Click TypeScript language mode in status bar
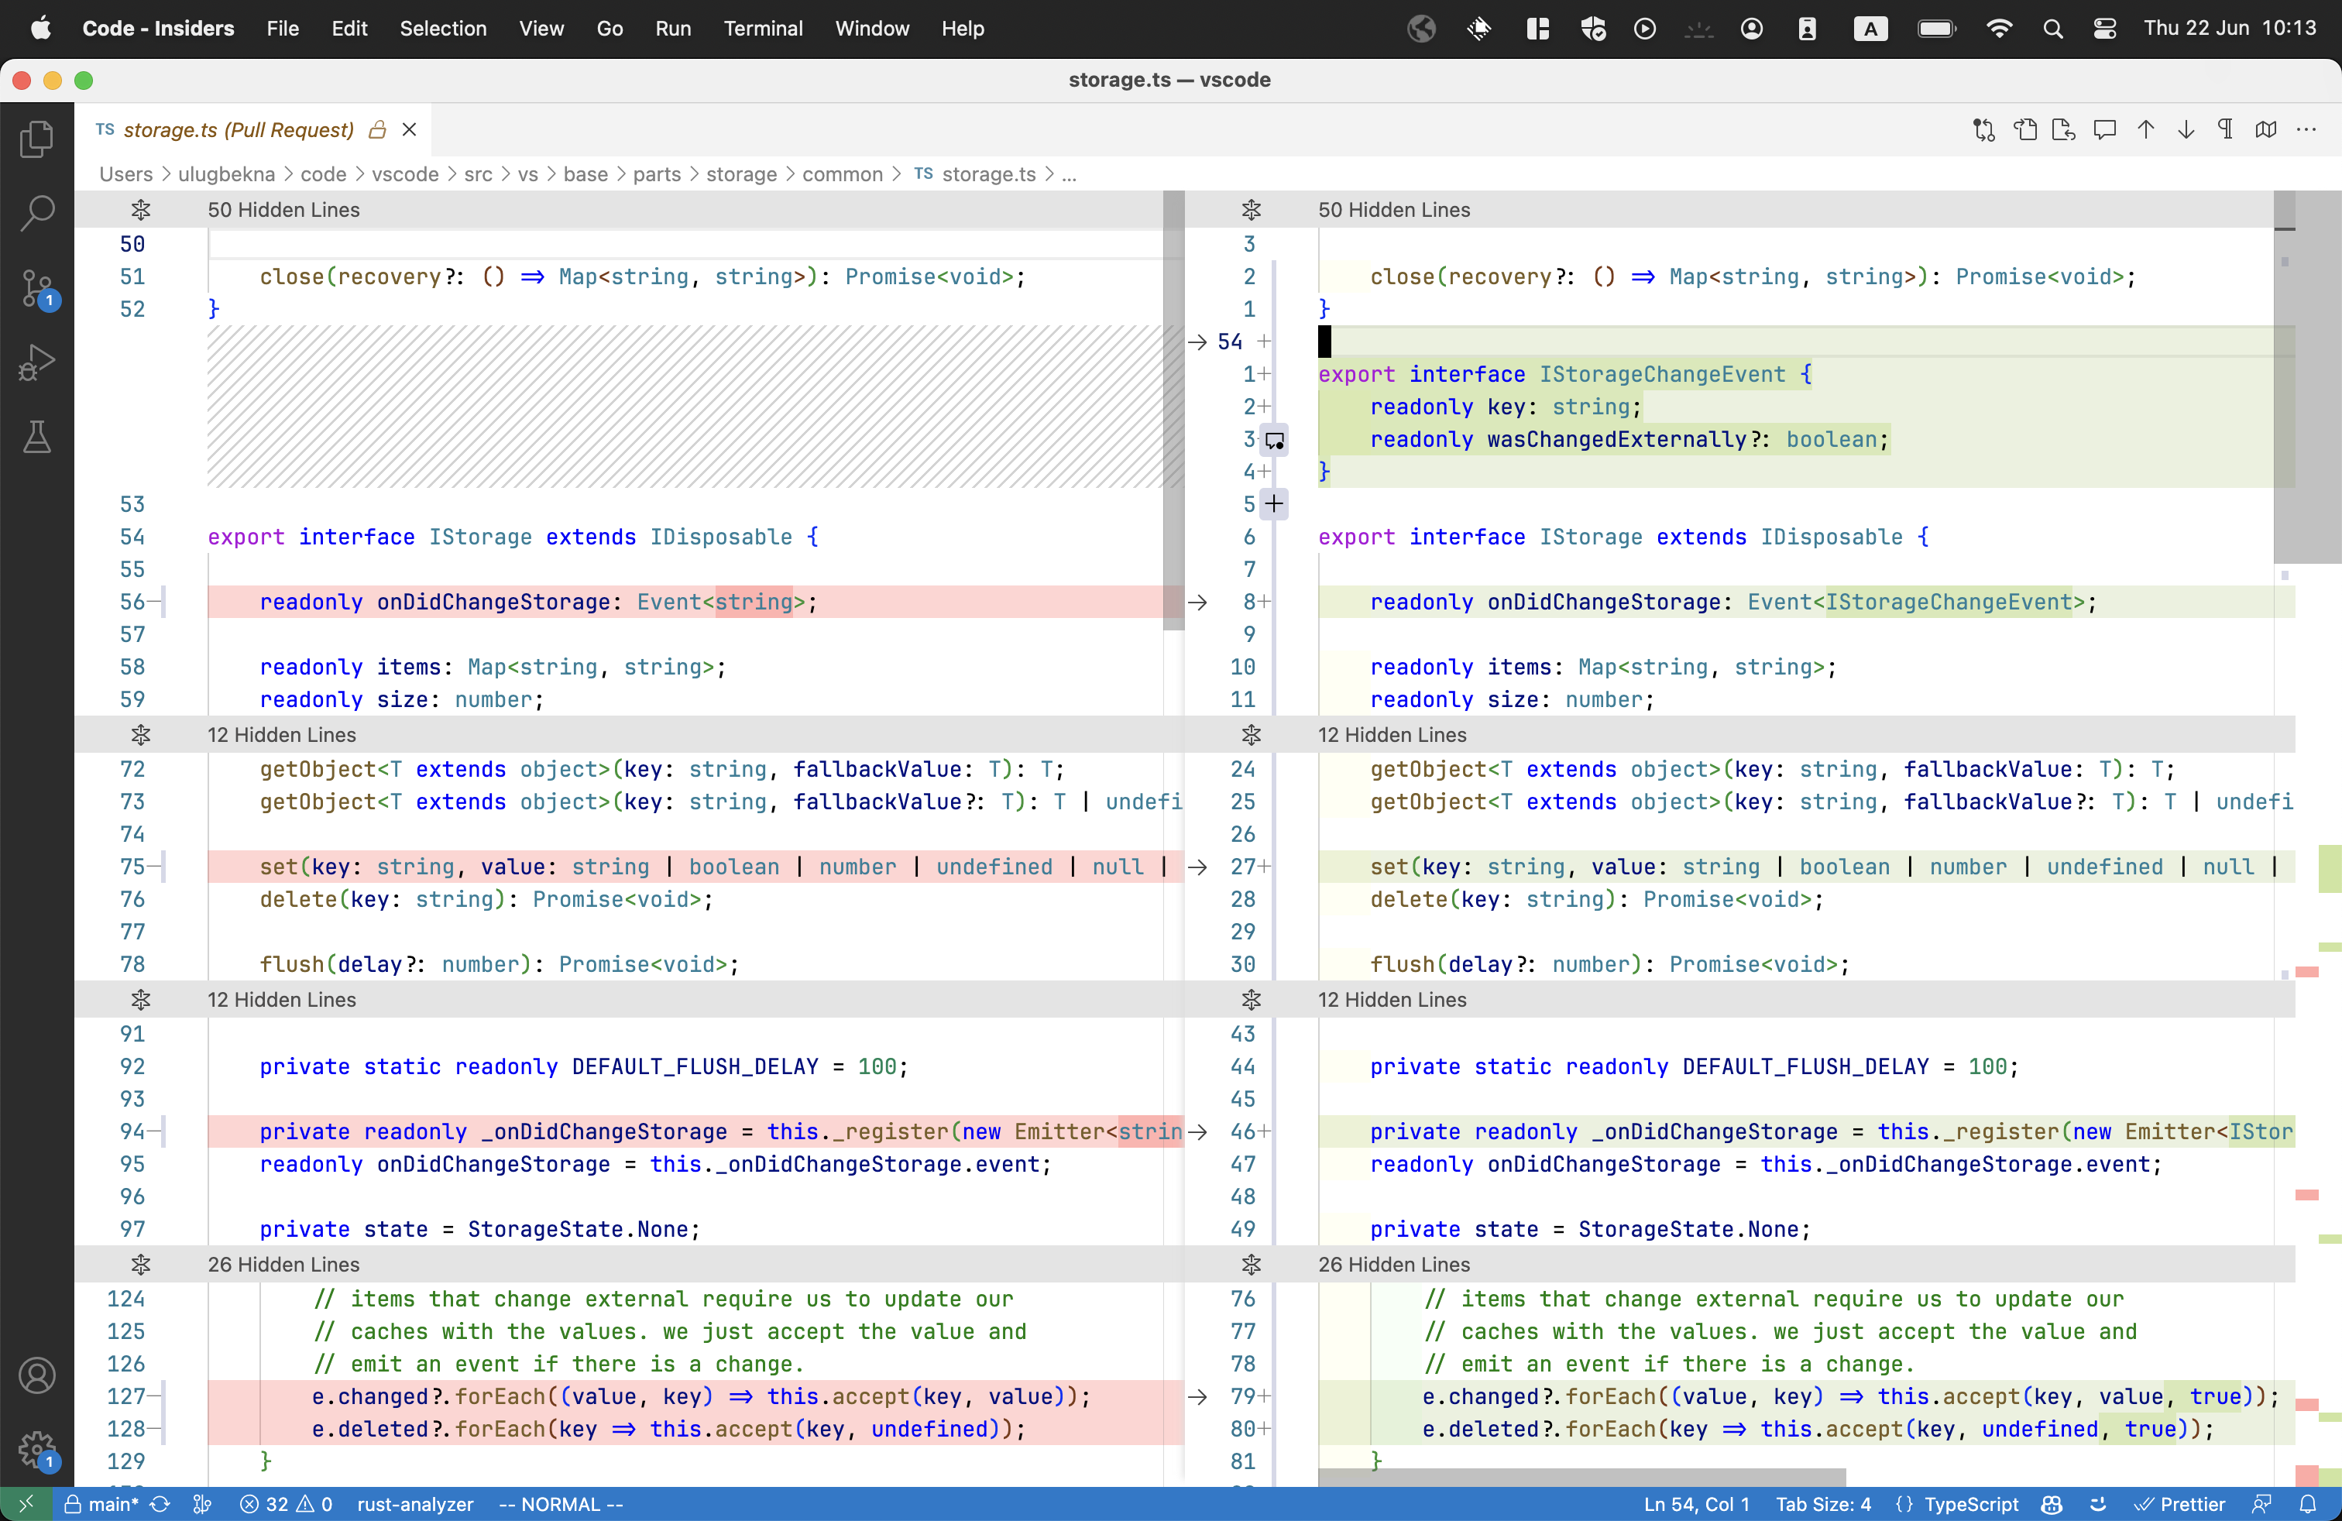This screenshot has height=1521, width=2342. (x=1969, y=1503)
